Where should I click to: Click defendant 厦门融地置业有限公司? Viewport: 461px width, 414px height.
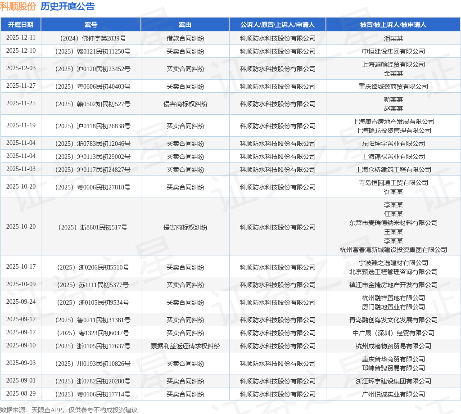393,307
